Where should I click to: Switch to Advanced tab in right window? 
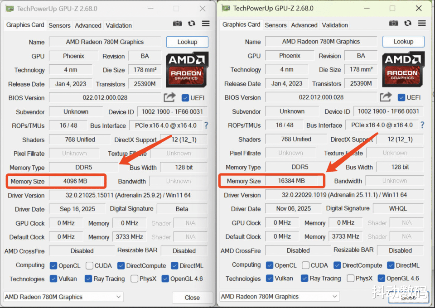(304, 25)
